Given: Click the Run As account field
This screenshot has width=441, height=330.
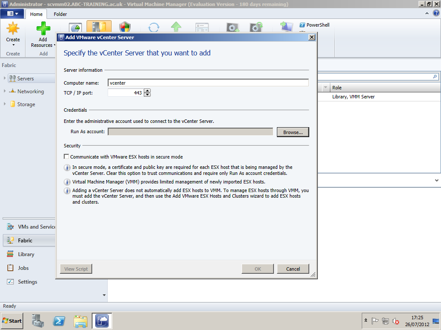Looking at the screenshot, I should pyautogui.click(x=190, y=131).
